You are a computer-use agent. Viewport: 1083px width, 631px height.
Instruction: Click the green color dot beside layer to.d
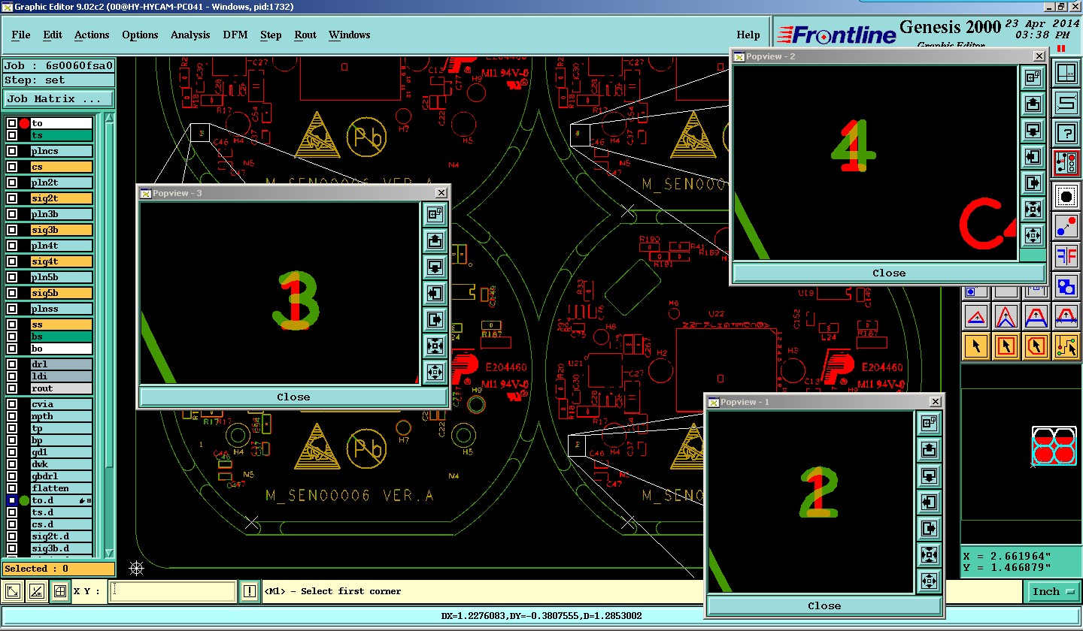click(x=24, y=500)
